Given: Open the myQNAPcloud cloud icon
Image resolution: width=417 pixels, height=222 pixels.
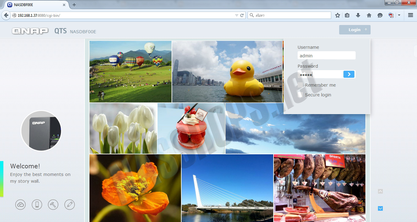Looking at the screenshot, I should [x=20, y=205].
